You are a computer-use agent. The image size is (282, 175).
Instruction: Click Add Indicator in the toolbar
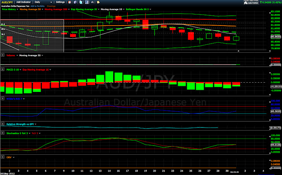pyautogui.click(x=23, y=2)
